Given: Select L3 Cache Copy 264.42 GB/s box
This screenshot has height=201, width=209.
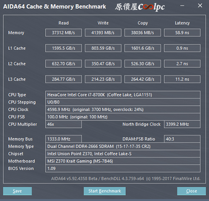Looking at the screenshot, I should pyautogui.click(x=143, y=79).
